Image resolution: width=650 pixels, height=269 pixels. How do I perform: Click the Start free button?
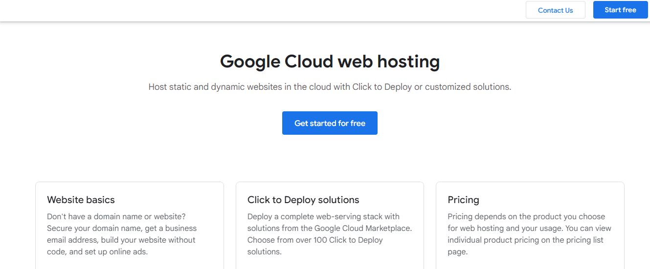(x=620, y=10)
